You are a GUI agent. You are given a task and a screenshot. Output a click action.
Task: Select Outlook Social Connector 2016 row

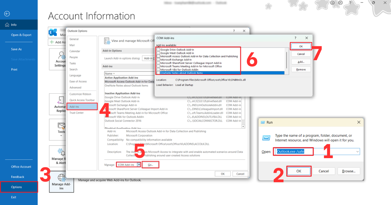point(173,121)
